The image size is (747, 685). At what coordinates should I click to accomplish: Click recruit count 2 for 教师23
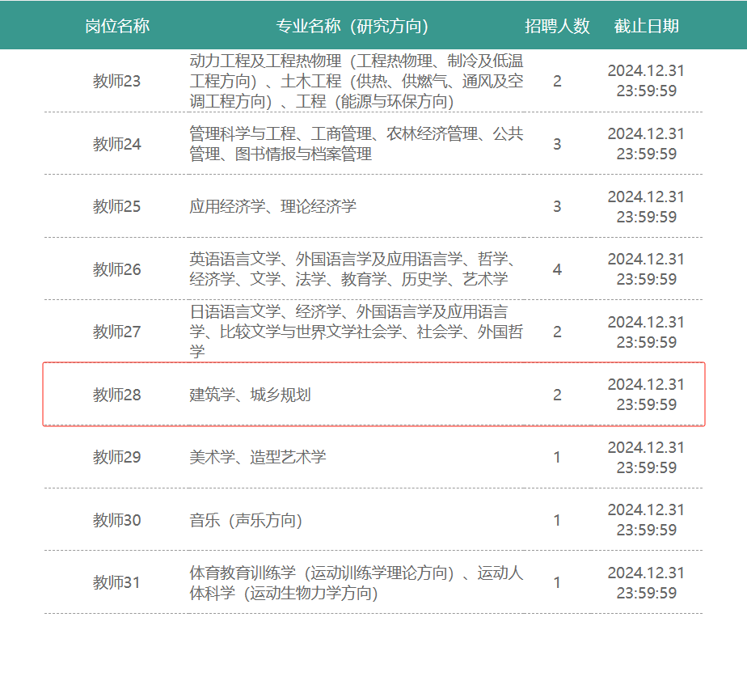(557, 81)
